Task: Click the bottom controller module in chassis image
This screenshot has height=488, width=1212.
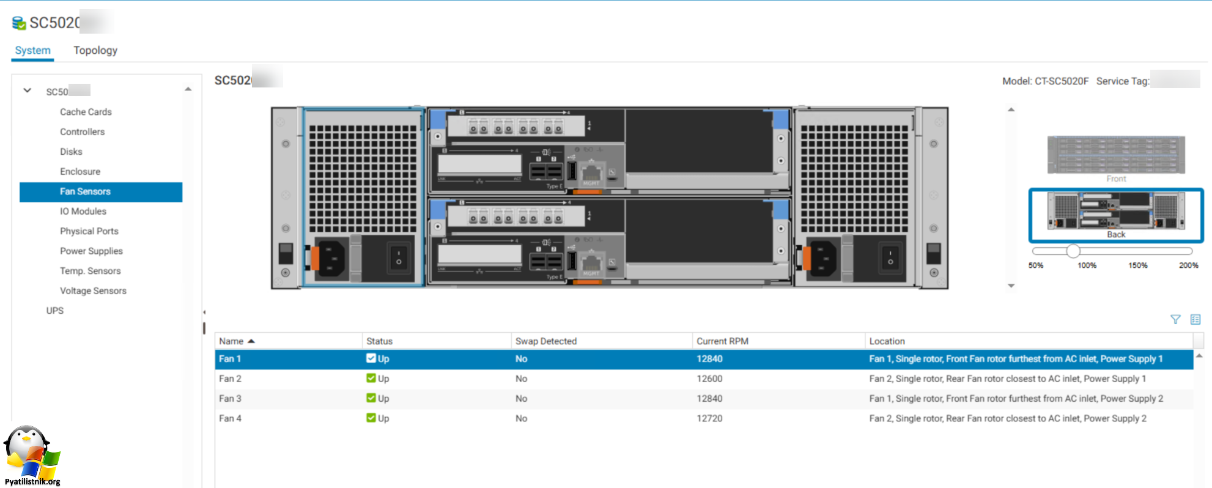Action: click(x=609, y=242)
